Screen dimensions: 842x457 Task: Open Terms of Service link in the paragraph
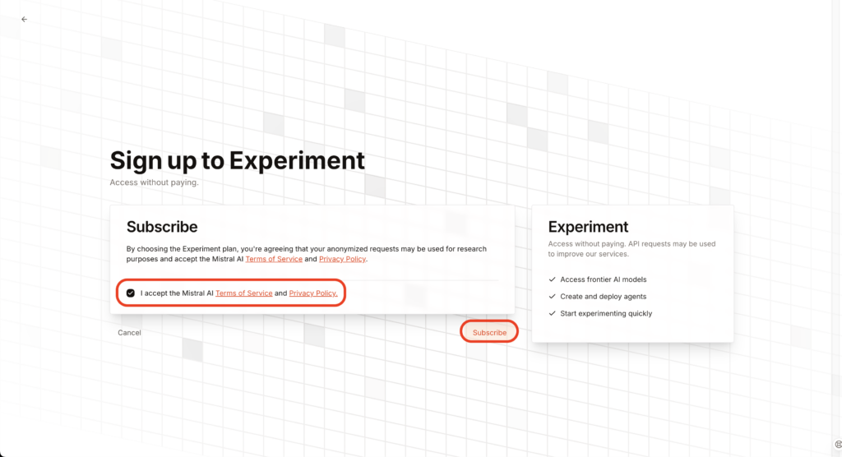click(274, 259)
